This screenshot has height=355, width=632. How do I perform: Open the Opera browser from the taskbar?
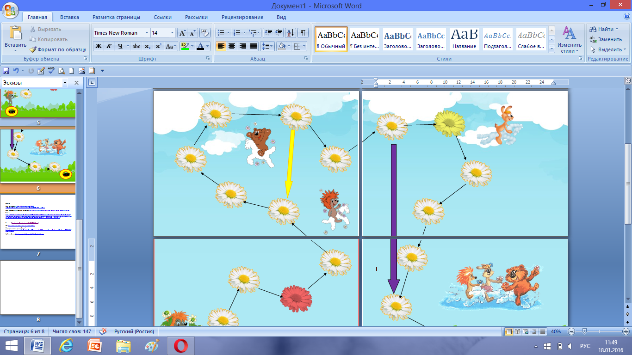point(180,345)
